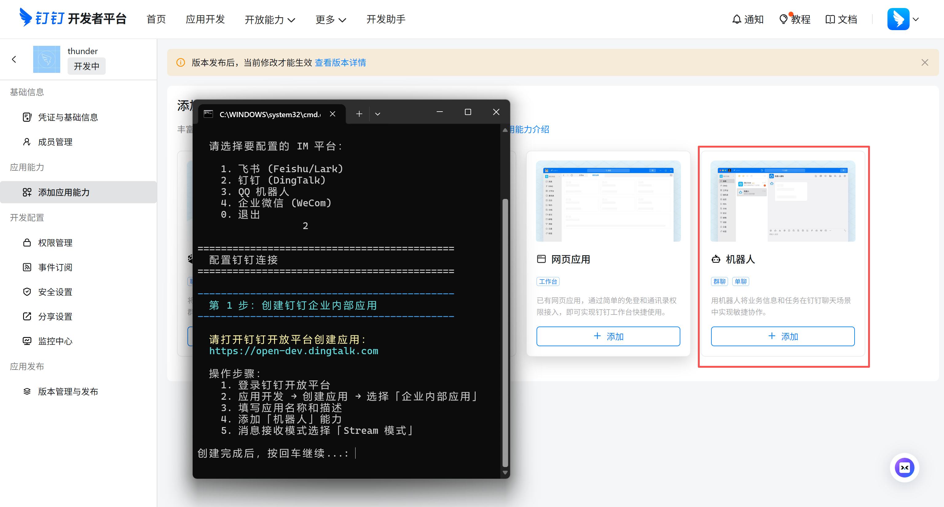Click the thunder app logo thumbnail
The image size is (944, 507).
click(46, 59)
